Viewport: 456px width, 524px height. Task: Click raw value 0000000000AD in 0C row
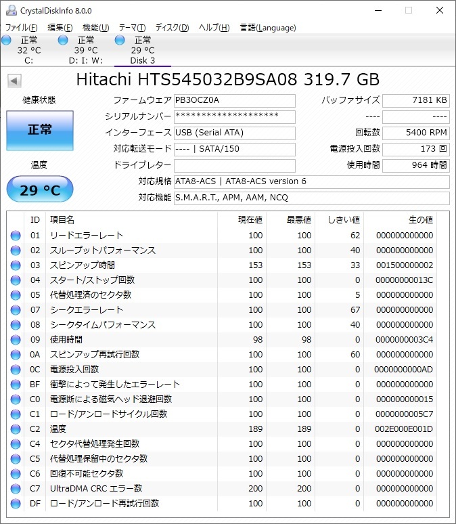click(403, 370)
